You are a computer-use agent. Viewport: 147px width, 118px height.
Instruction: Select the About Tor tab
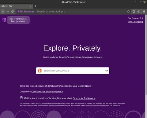pyautogui.click(x=16, y=6)
